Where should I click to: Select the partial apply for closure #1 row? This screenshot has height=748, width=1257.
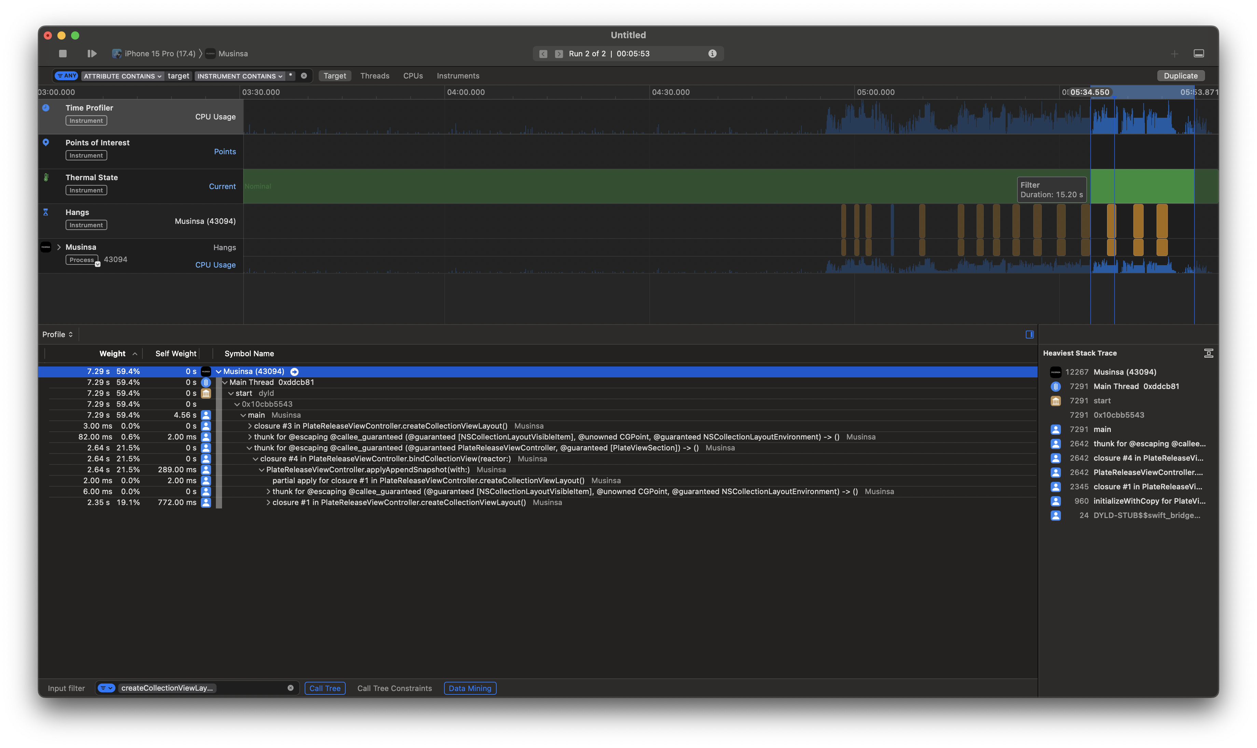[538, 481]
